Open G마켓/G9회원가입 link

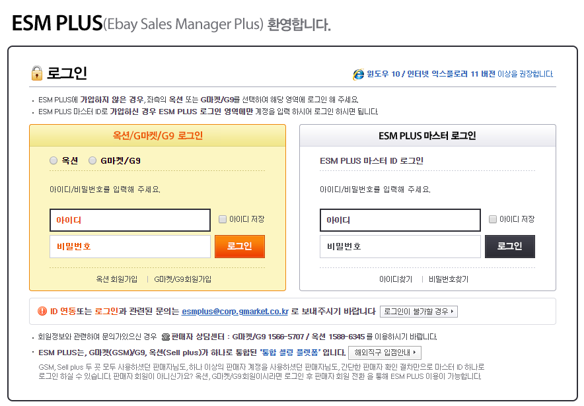(182, 279)
